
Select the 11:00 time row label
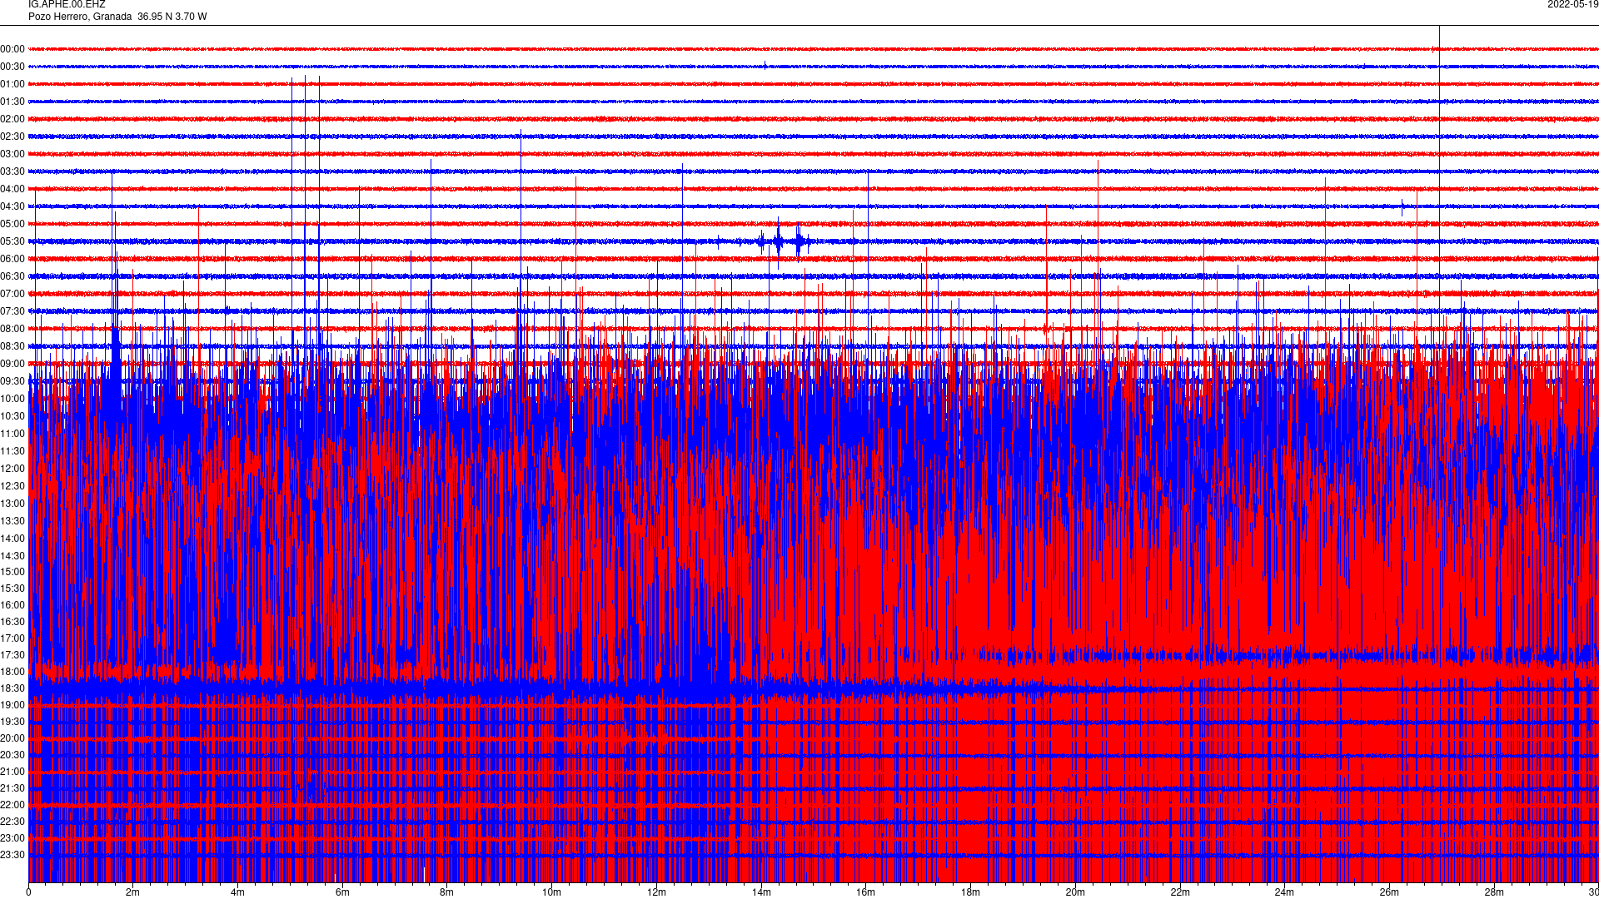(x=12, y=434)
